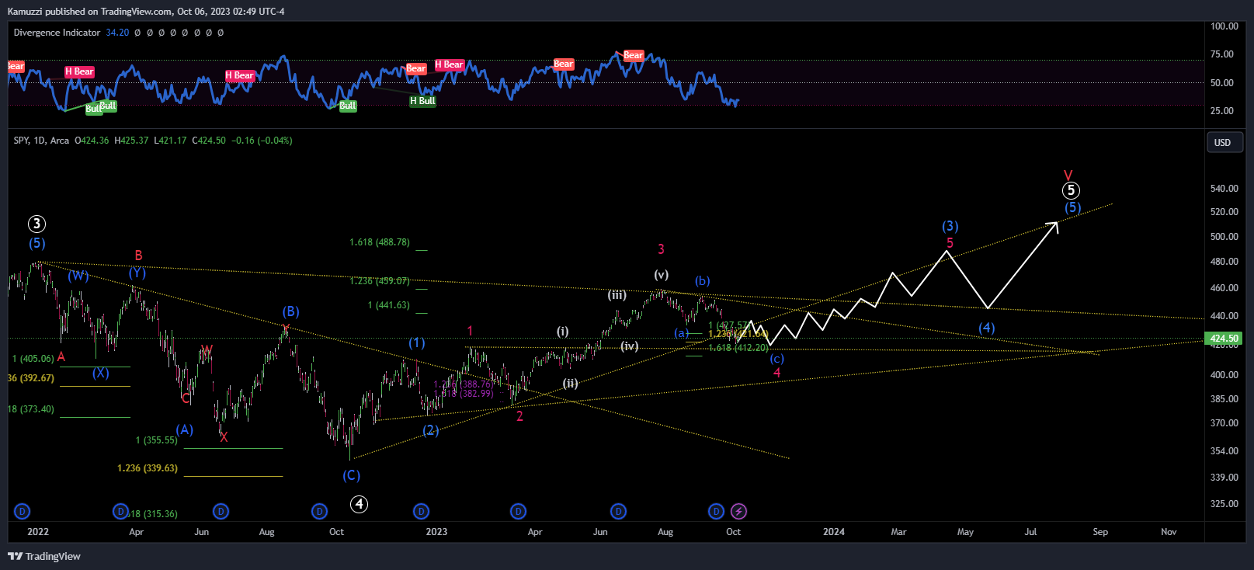
Task: Click the white (v) subwave label
Action: coord(661,275)
